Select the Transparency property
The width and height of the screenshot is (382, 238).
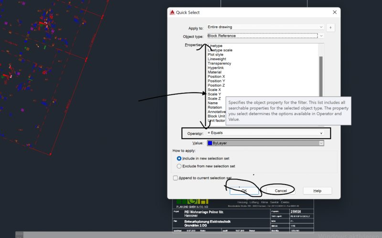[219, 63]
